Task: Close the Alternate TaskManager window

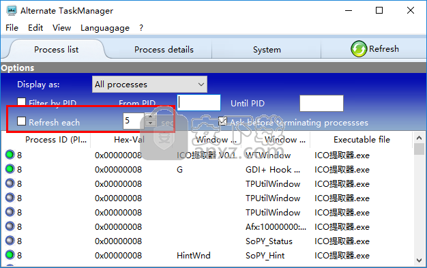Action: coord(411,11)
